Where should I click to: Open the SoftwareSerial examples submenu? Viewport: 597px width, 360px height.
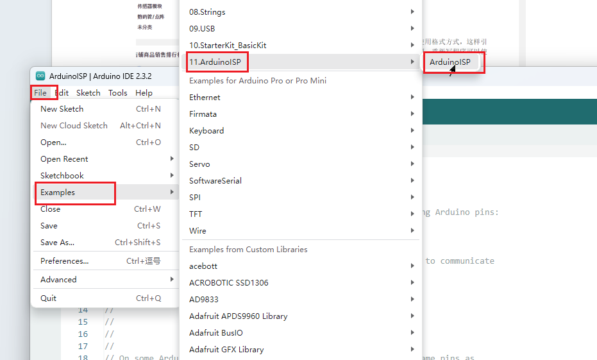point(215,181)
